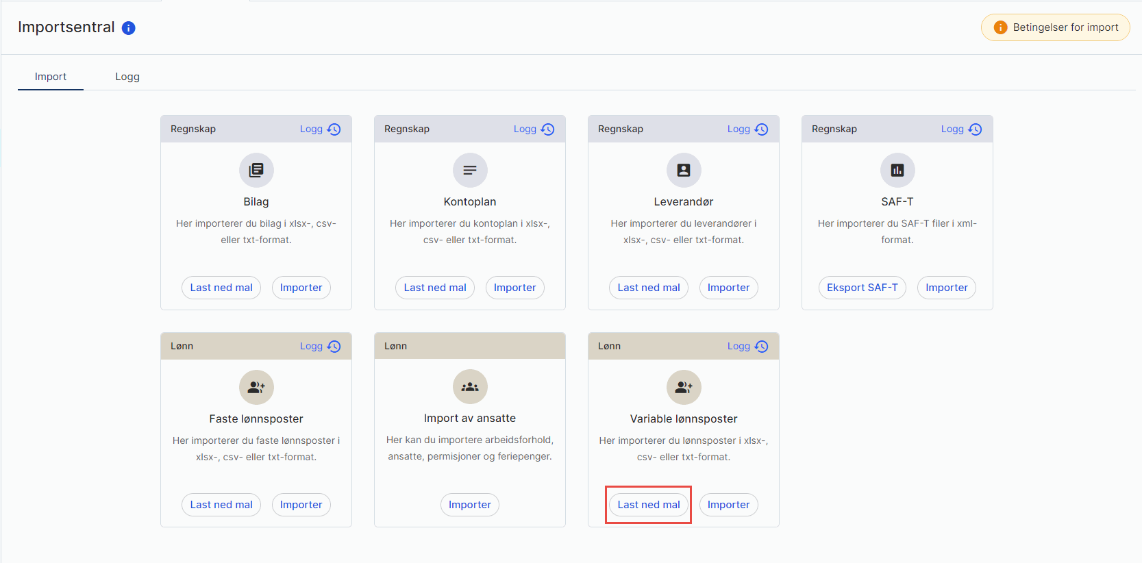Viewport: 1142px width, 563px height.
Task: Open Logg history on SAF-T card
Action: point(961,129)
